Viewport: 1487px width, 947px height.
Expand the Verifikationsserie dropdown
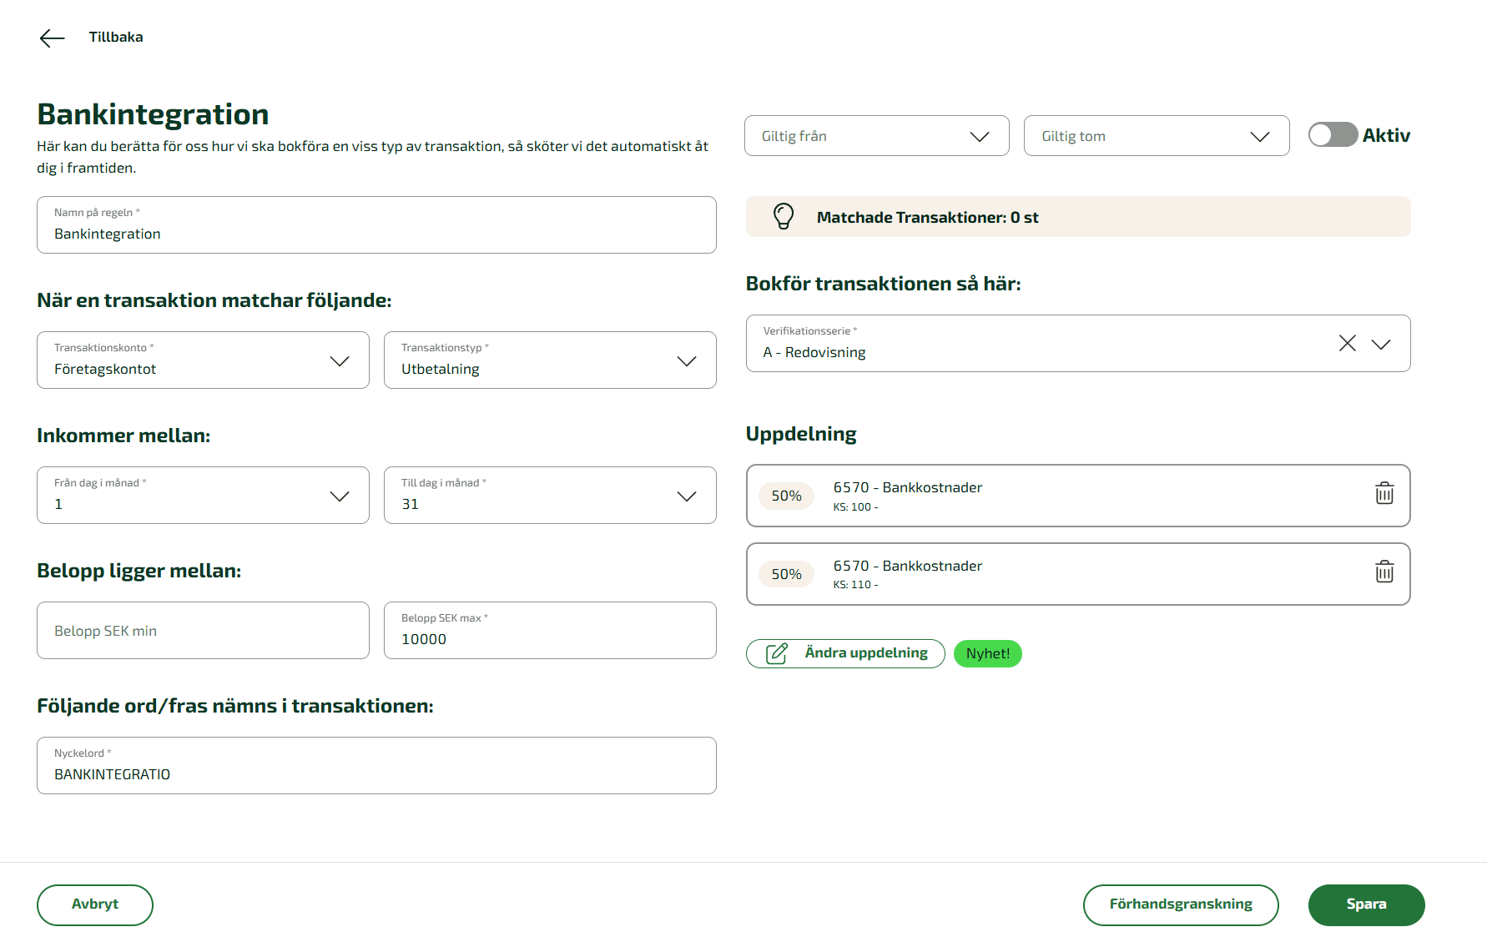[1382, 343]
